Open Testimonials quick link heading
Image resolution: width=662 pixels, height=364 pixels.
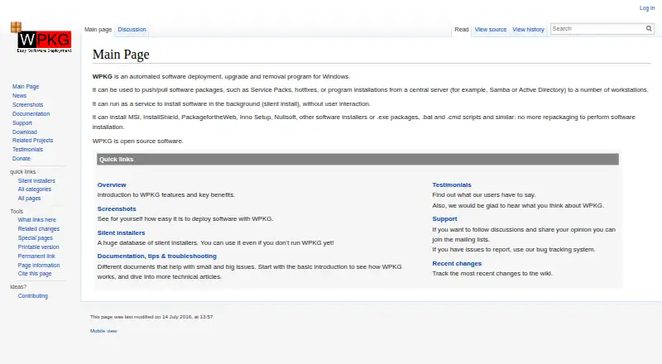tap(452, 185)
